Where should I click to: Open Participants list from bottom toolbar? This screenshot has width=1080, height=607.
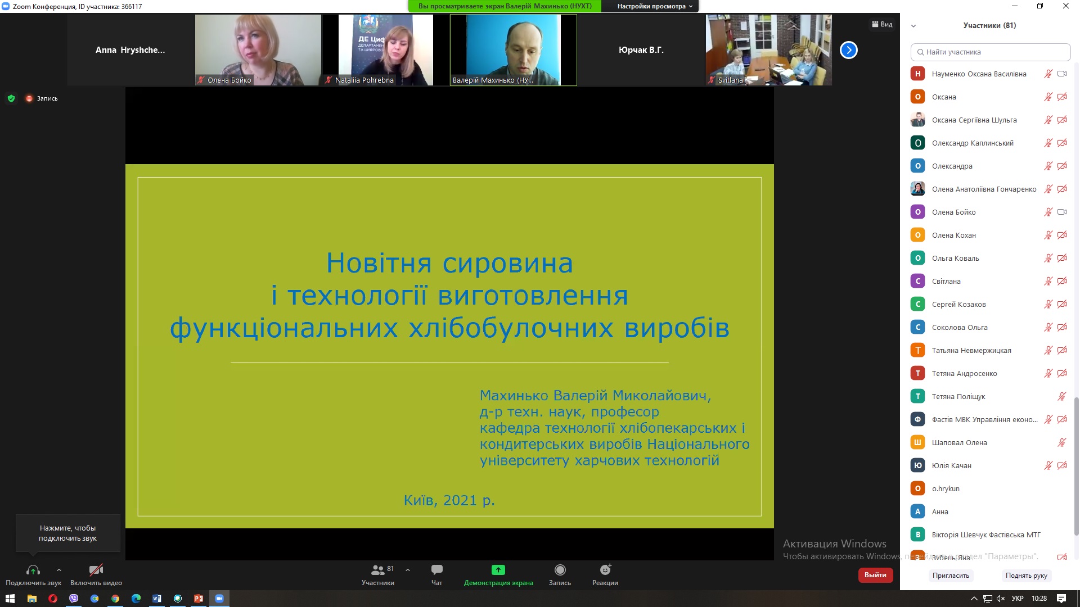click(x=378, y=570)
